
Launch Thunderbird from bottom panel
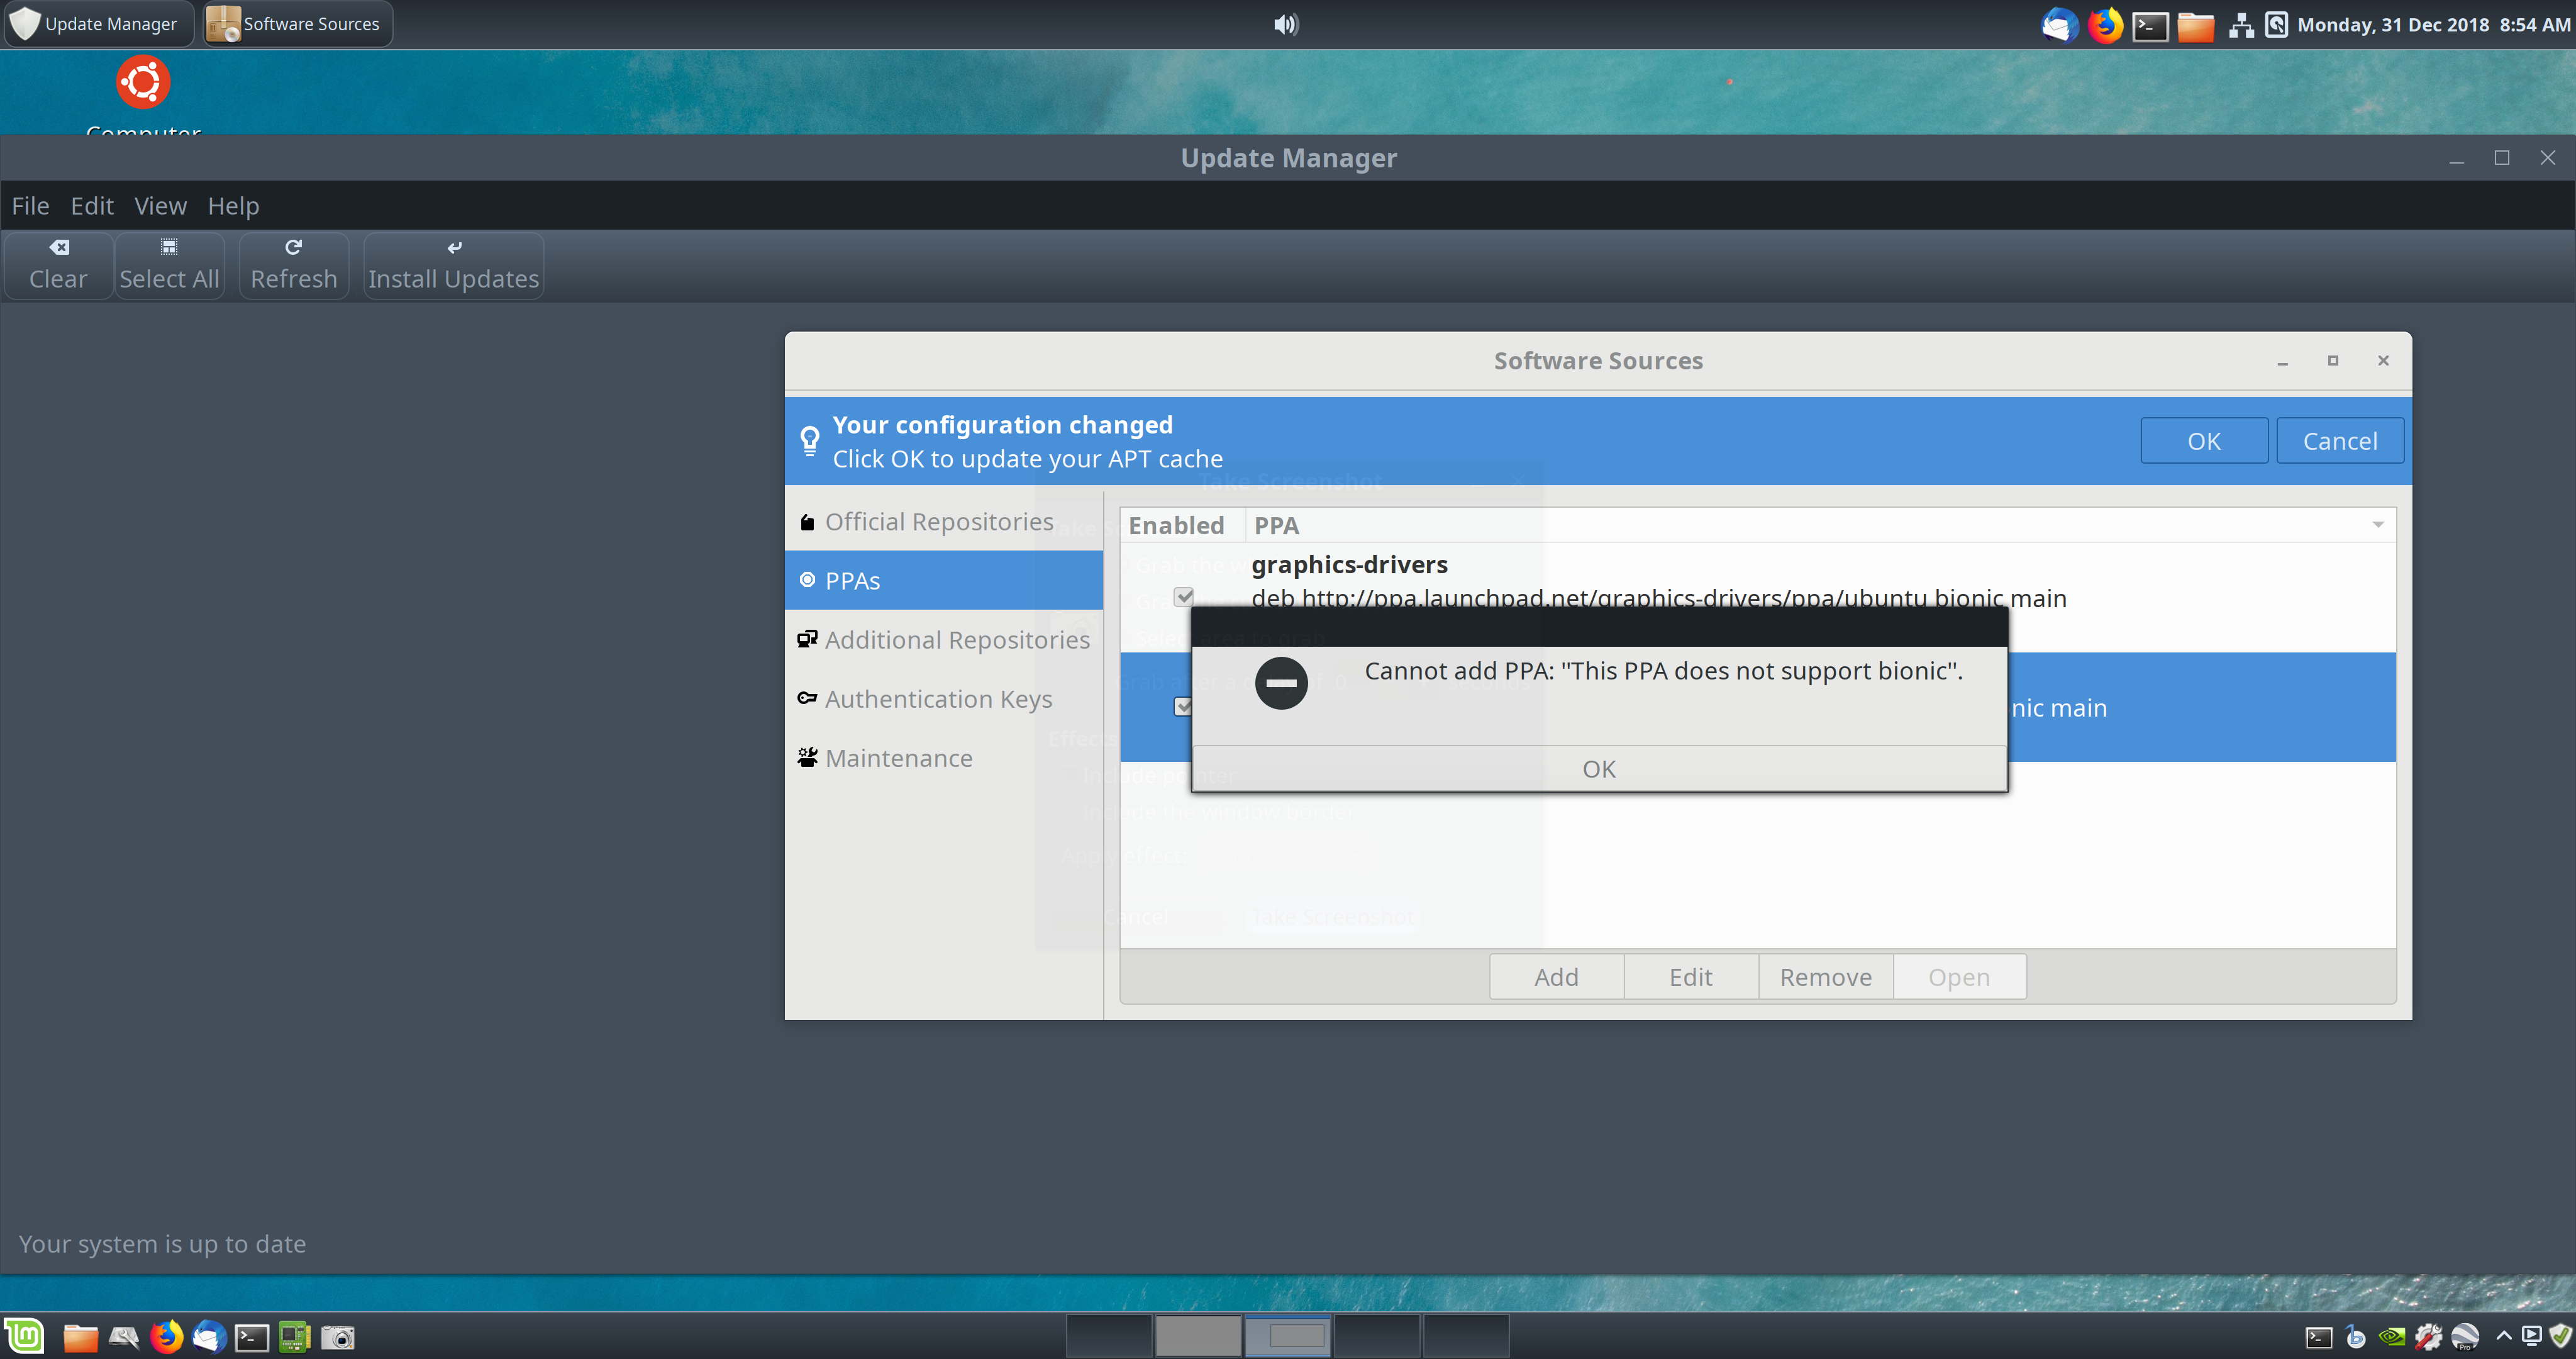pos(209,1337)
